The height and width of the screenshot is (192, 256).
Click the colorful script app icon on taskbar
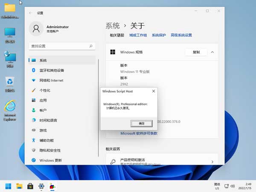[x=52, y=186]
